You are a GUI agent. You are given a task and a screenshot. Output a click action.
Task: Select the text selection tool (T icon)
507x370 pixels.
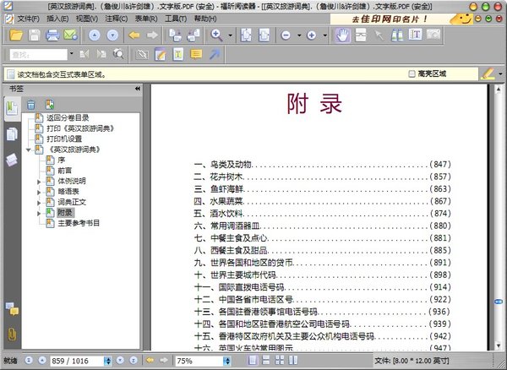[415, 35]
